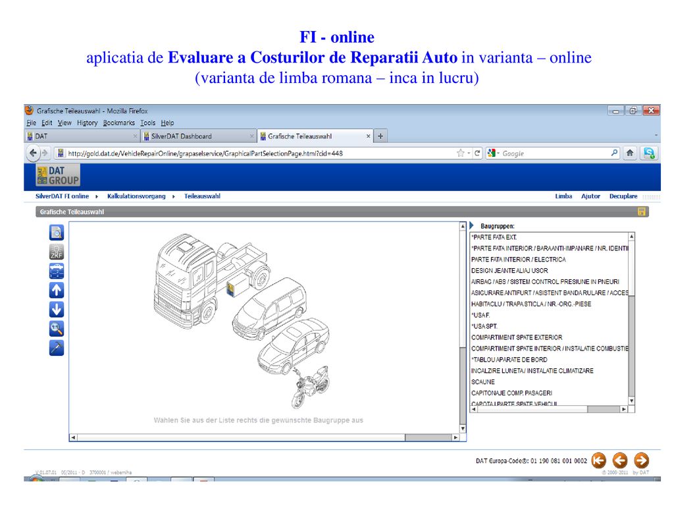Select the hammer repair tool icon

[57, 348]
